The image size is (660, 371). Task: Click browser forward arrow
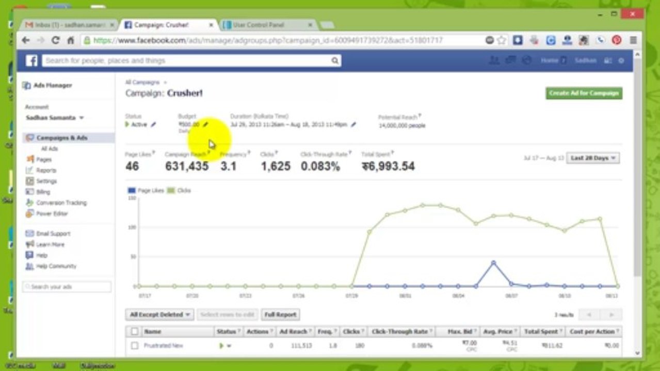tap(41, 40)
